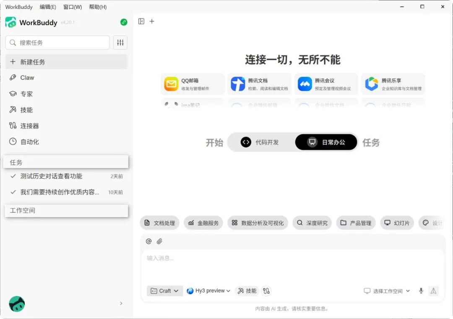
Task: Open the Hy3 preview model dropdown
Action: (208, 291)
